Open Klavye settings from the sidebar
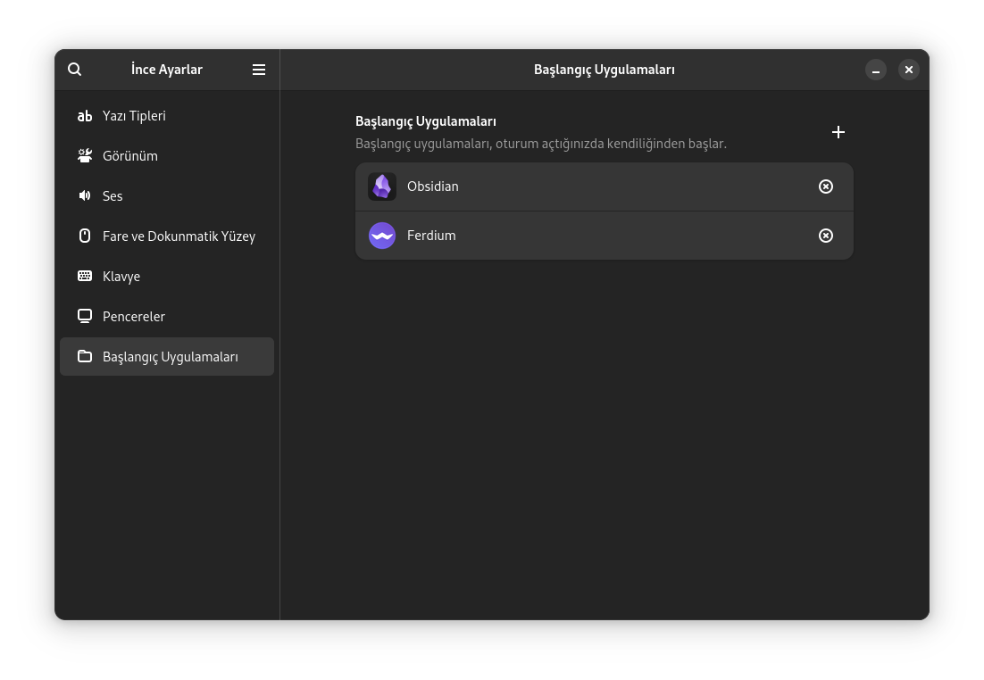This screenshot has height=680, width=984. click(x=121, y=276)
